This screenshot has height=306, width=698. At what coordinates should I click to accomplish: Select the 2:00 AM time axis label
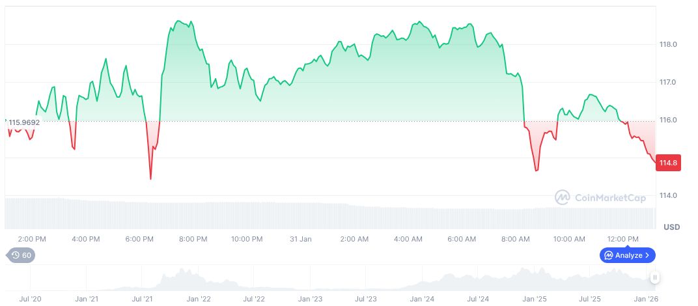pos(354,240)
